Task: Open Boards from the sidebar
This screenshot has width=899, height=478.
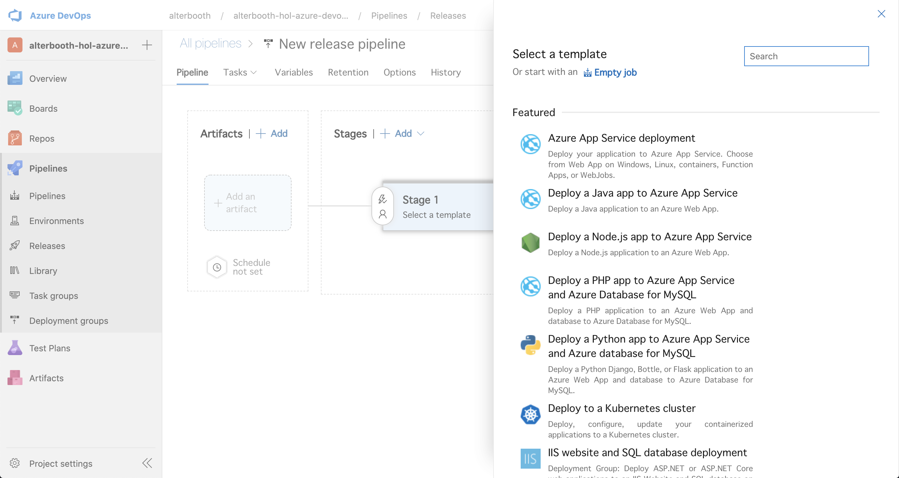Action: coord(43,109)
